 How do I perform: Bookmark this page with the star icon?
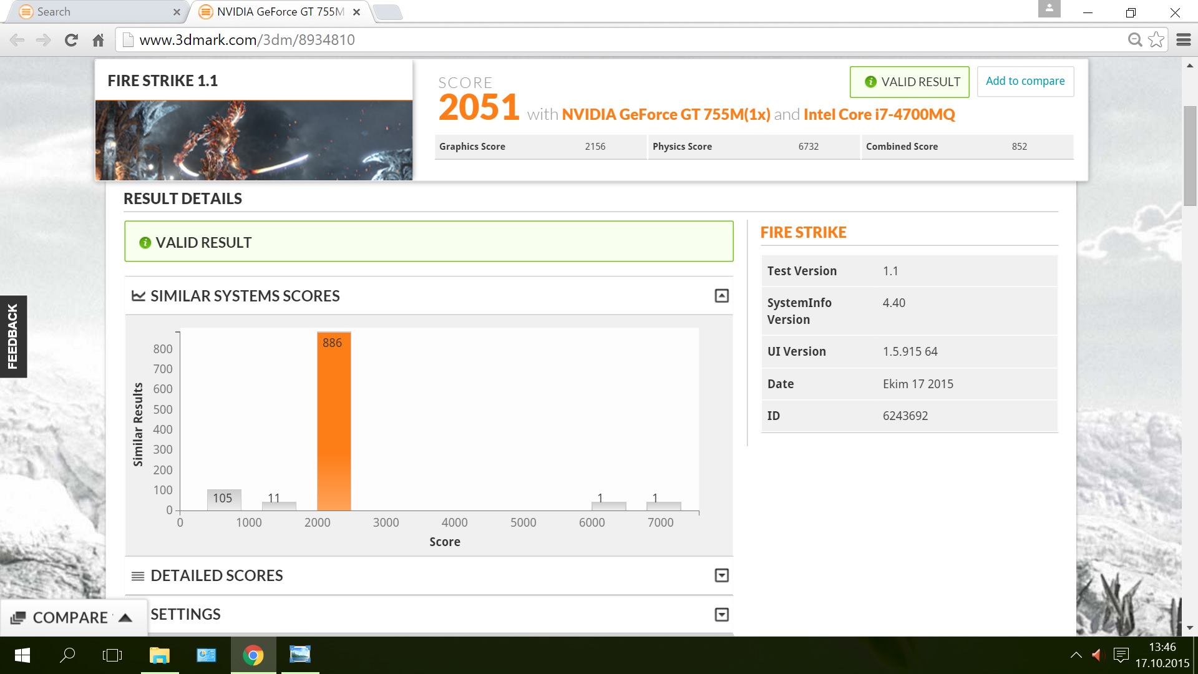click(1156, 40)
